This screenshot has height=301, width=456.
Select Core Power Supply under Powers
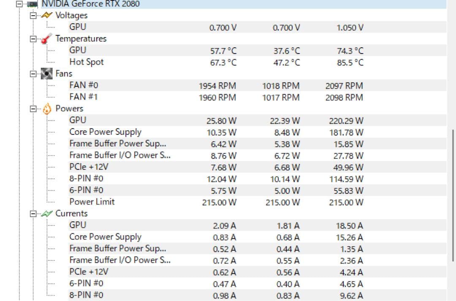258,132
